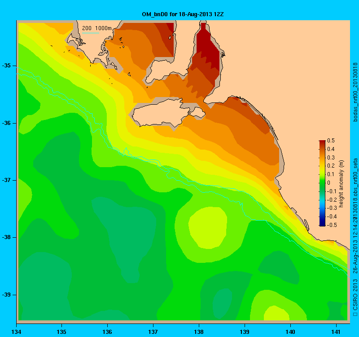Click the 0 value on color scale

pos(329,183)
